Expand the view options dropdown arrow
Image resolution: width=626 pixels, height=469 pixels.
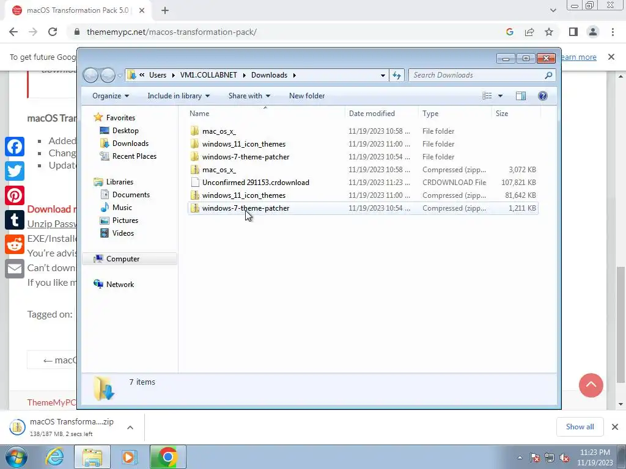coord(500,96)
